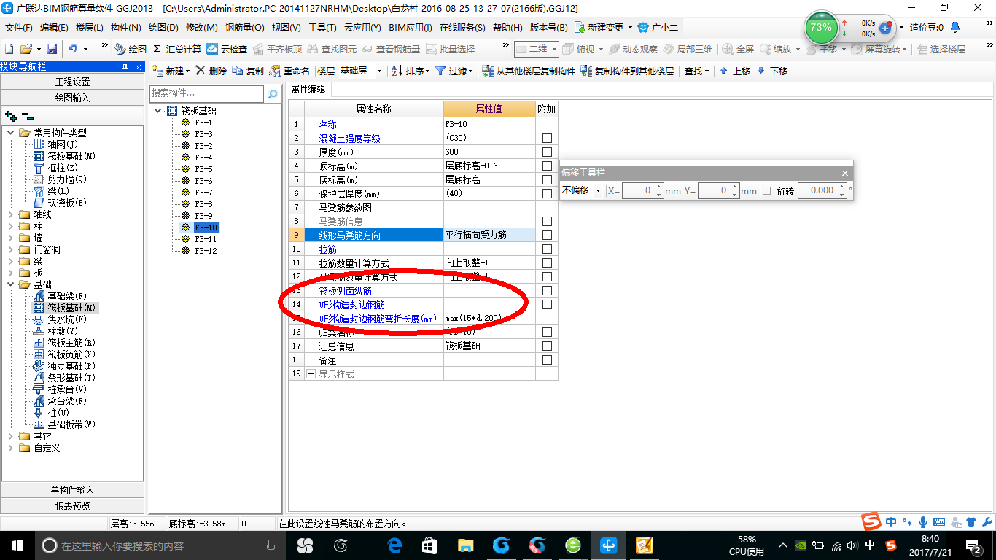
Task: Enable the 旋转 checkbox in offset toolbar
Action: click(x=766, y=191)
